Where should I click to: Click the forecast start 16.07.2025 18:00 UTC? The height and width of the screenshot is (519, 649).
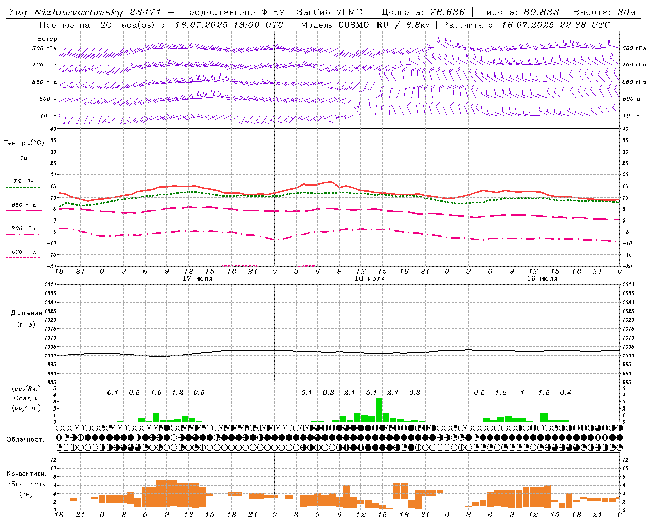click(x=229, y=25)
